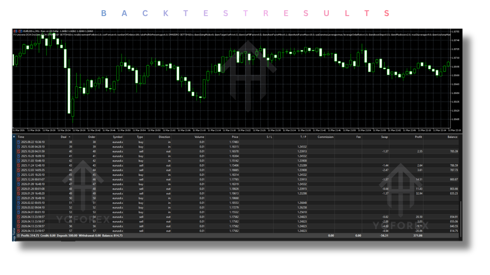490x275 pixels.
Task: Click the Price column header
Action: pyautogui.click(x=235, y=137)
